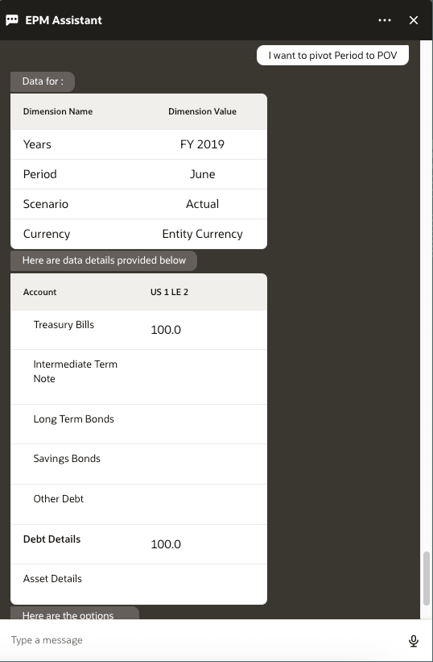This screenshot has height=662, width=433.
Task: Click the pivot Period to POV message
Action: coord(332,56)
